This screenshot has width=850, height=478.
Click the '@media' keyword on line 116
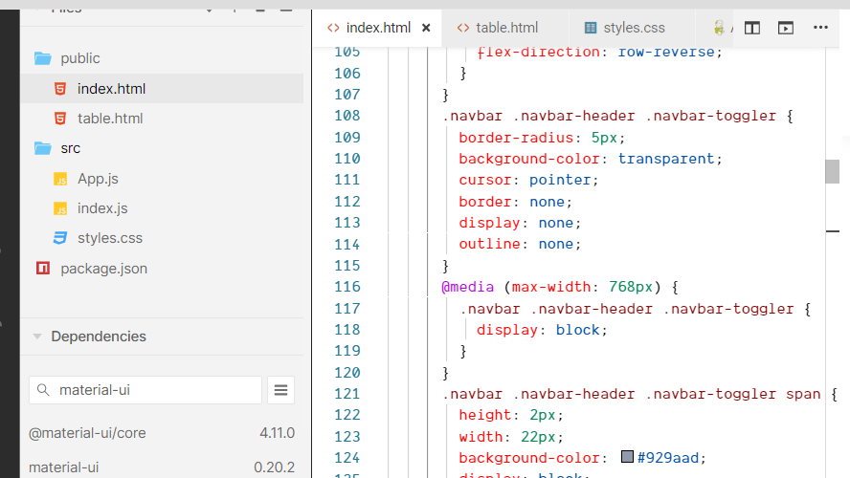467,287
